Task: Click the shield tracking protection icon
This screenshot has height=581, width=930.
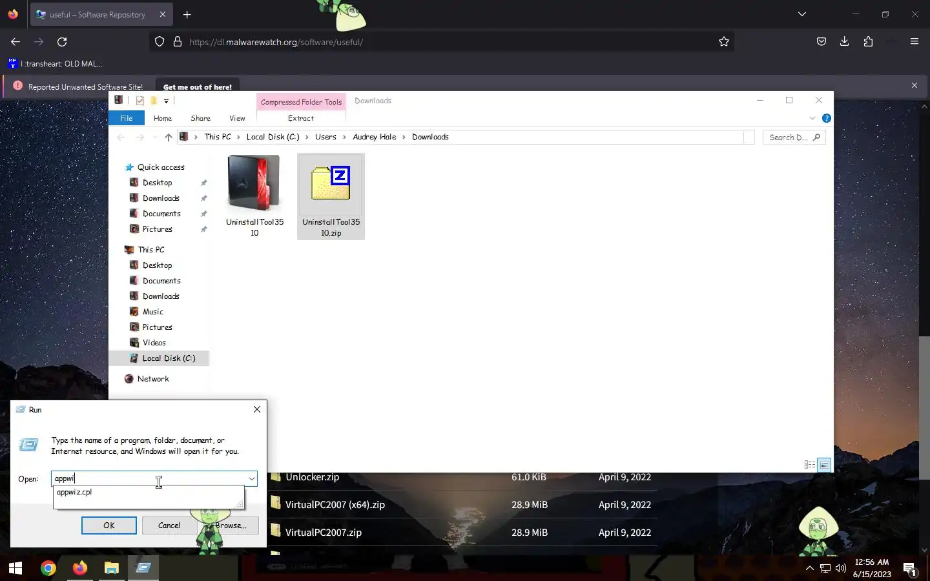Action: (x=160, y=42)
